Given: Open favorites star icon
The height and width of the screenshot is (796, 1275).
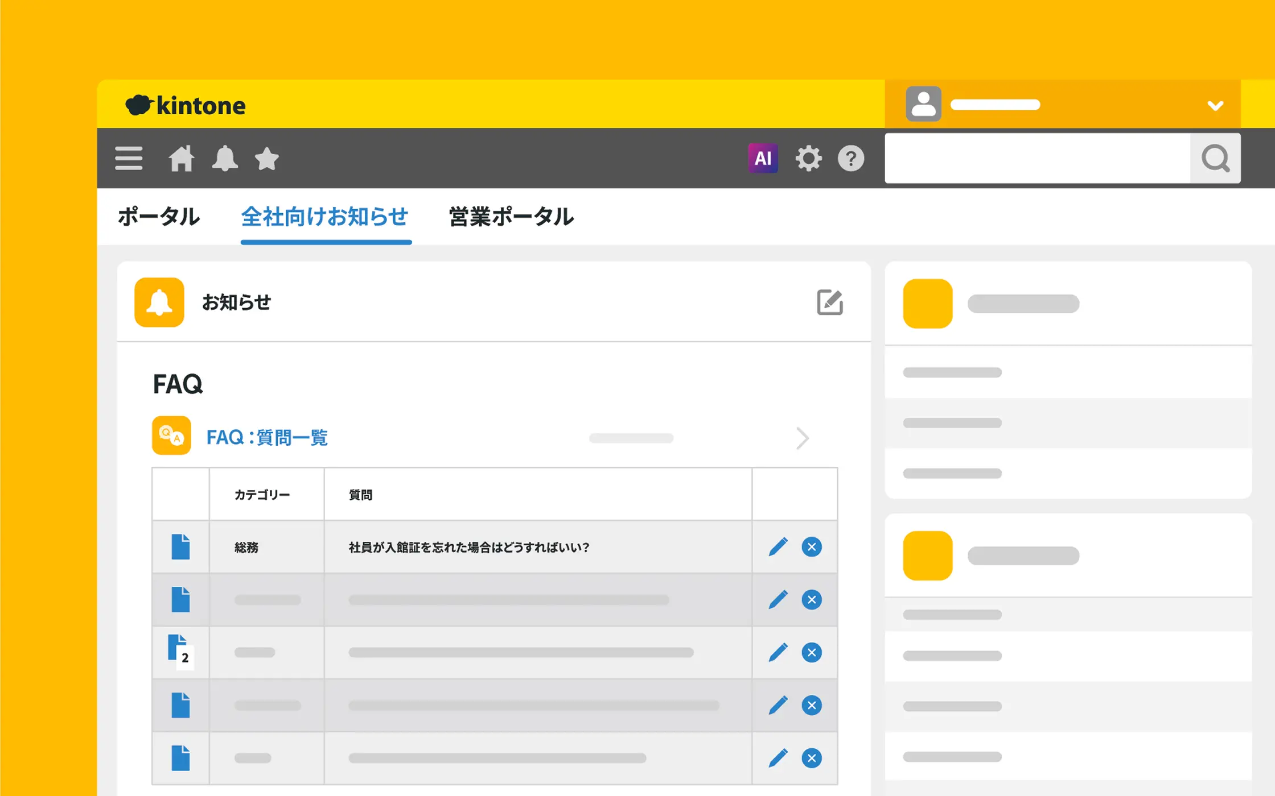Looking at the screenshot, I should pyautogui.click(x=266, y=159).
